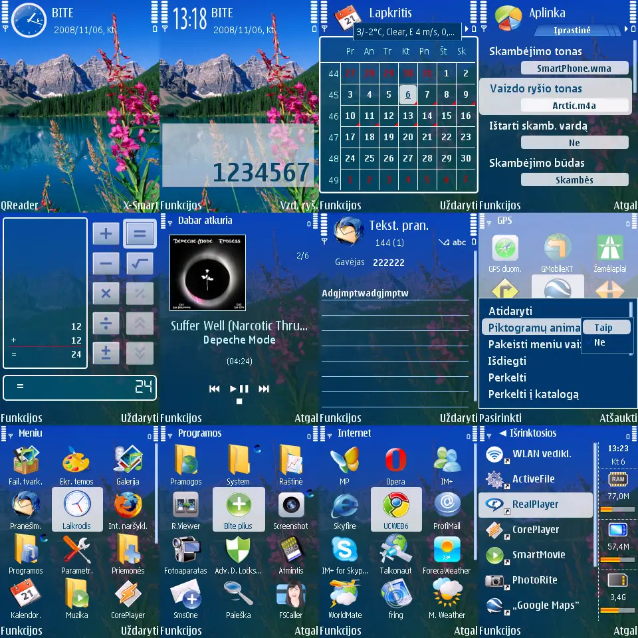Open the Fotoaparatas camera app
This screenshot has width=638, height=638.
[185, 554]
